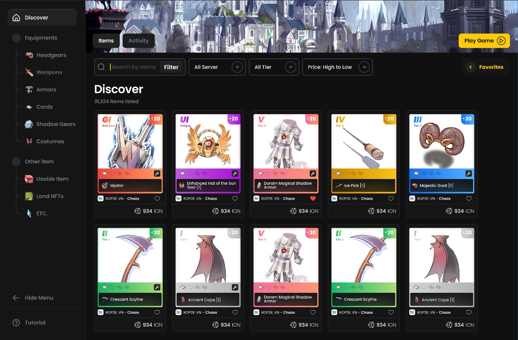Click the magic wand icon on Mjolnir card
This screenshot has width=518, height=340.
157,173
